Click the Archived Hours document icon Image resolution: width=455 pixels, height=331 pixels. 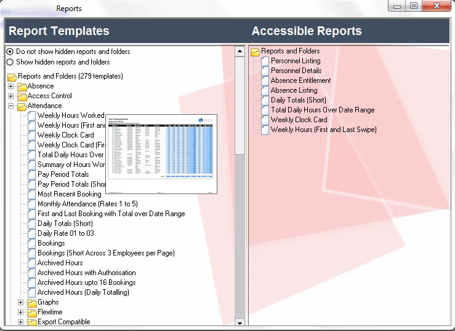(x=32, y=263)
